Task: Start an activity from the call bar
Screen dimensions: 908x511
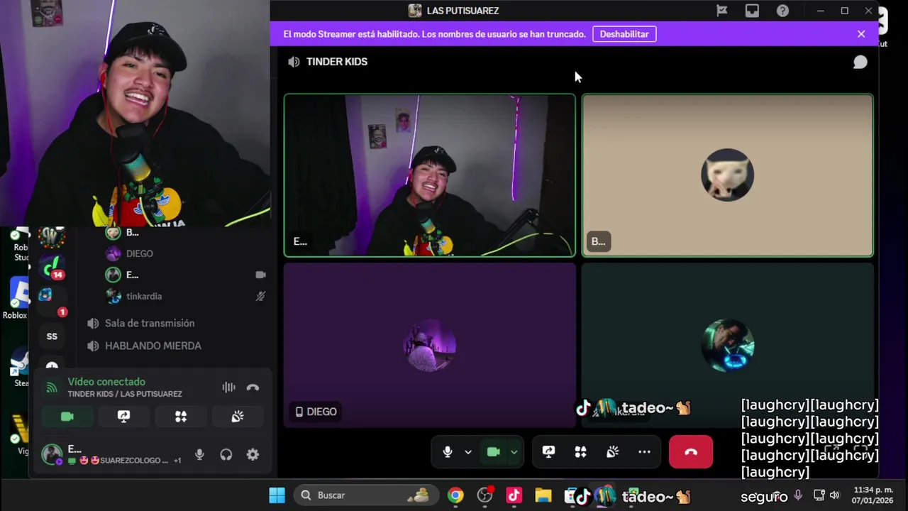Action: (x=580, y=452)
